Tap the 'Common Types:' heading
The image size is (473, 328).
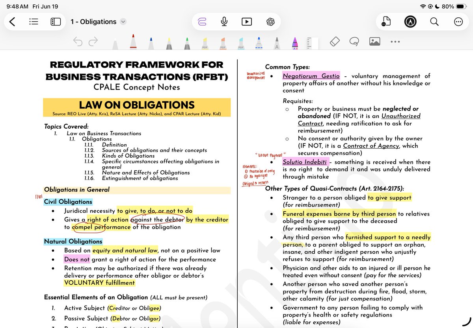[287, 67]
